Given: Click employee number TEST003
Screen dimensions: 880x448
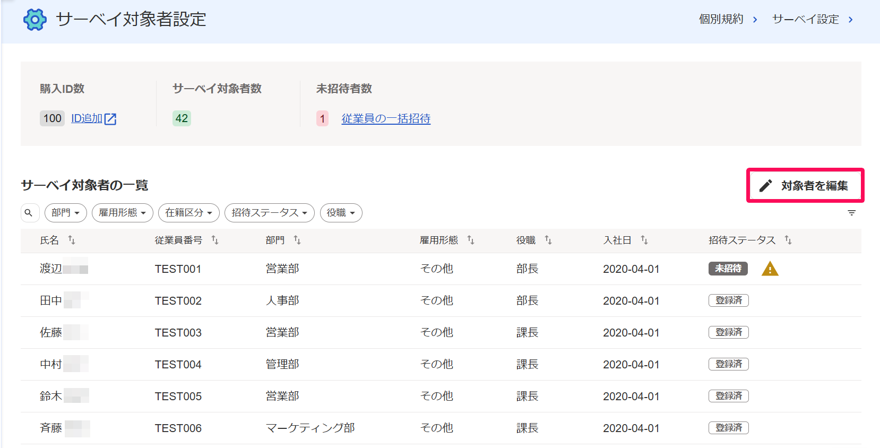Looking at the screenshot, I should 178,333.
